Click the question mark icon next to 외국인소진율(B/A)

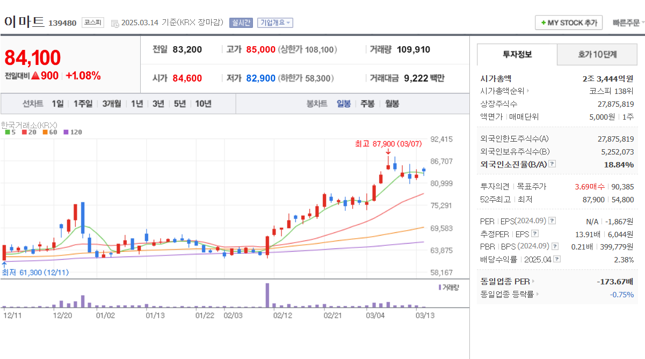tap(552, 164)
